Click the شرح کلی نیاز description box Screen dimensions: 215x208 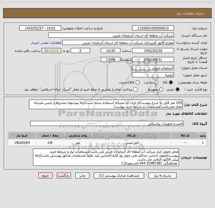pos(106,105)
